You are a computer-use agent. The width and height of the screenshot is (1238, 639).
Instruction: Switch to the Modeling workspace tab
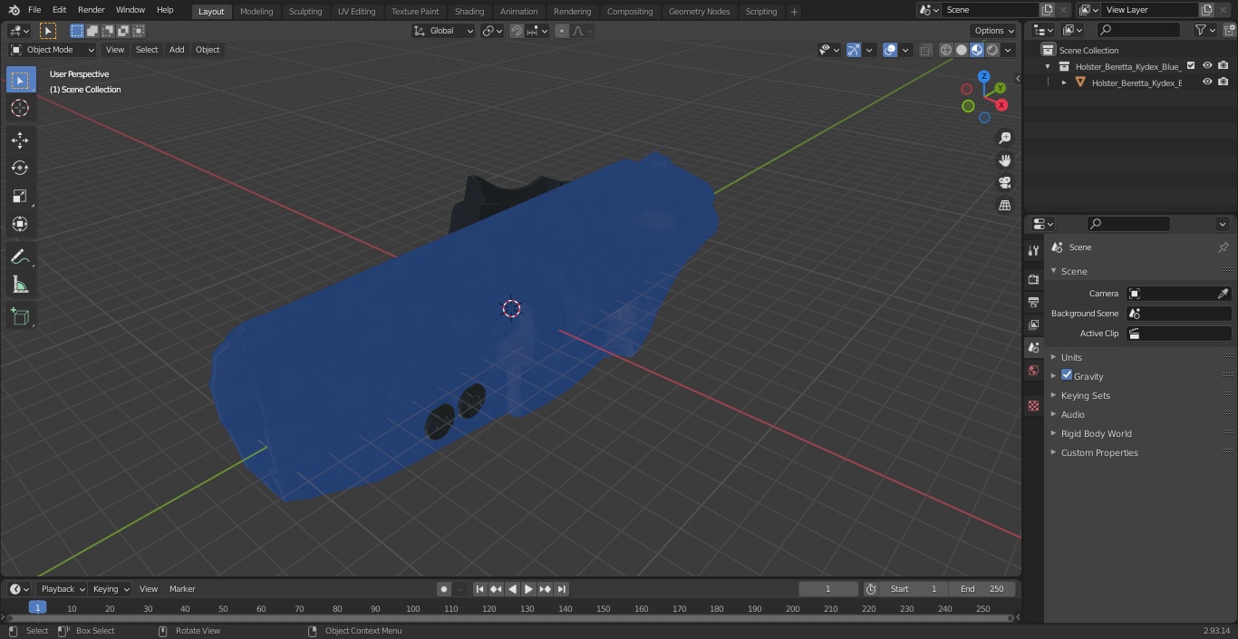(256, 11)
